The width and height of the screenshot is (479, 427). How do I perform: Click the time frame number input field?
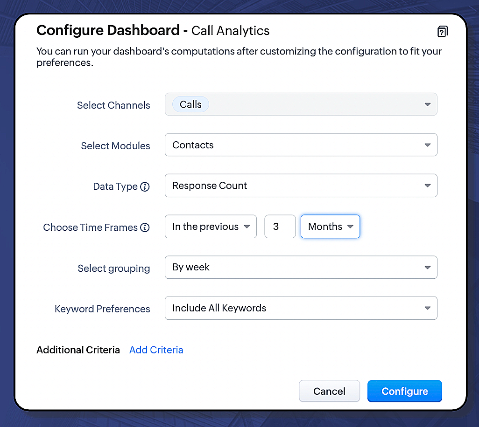point(280,227)
